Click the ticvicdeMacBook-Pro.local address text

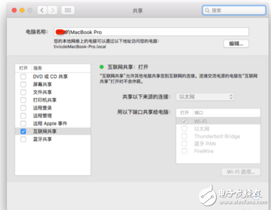tap(80, 46)
